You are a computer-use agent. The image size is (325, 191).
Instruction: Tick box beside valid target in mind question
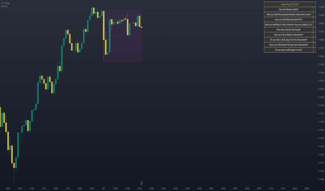click(315, 50)
